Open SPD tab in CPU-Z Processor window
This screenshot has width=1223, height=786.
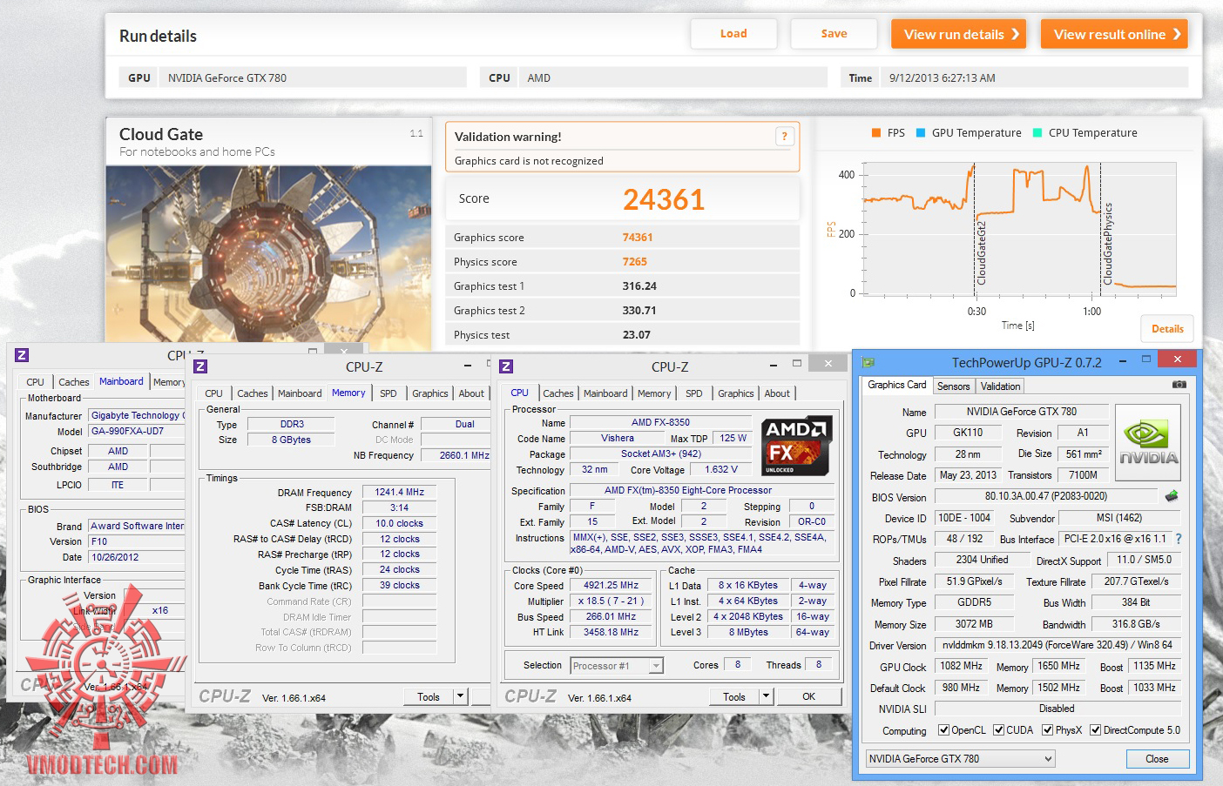[x=694, y=393]
